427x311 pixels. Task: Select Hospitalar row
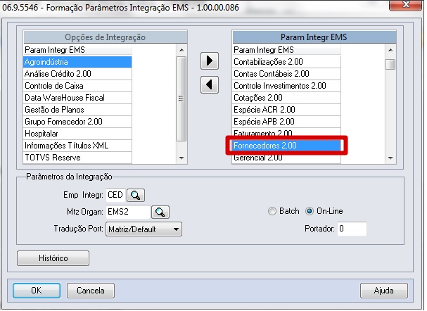coord(77,134)
